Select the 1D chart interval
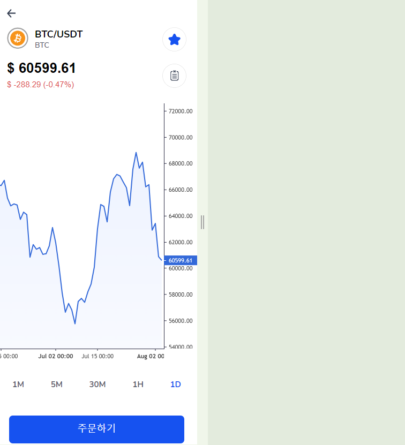 pos(176,384)
